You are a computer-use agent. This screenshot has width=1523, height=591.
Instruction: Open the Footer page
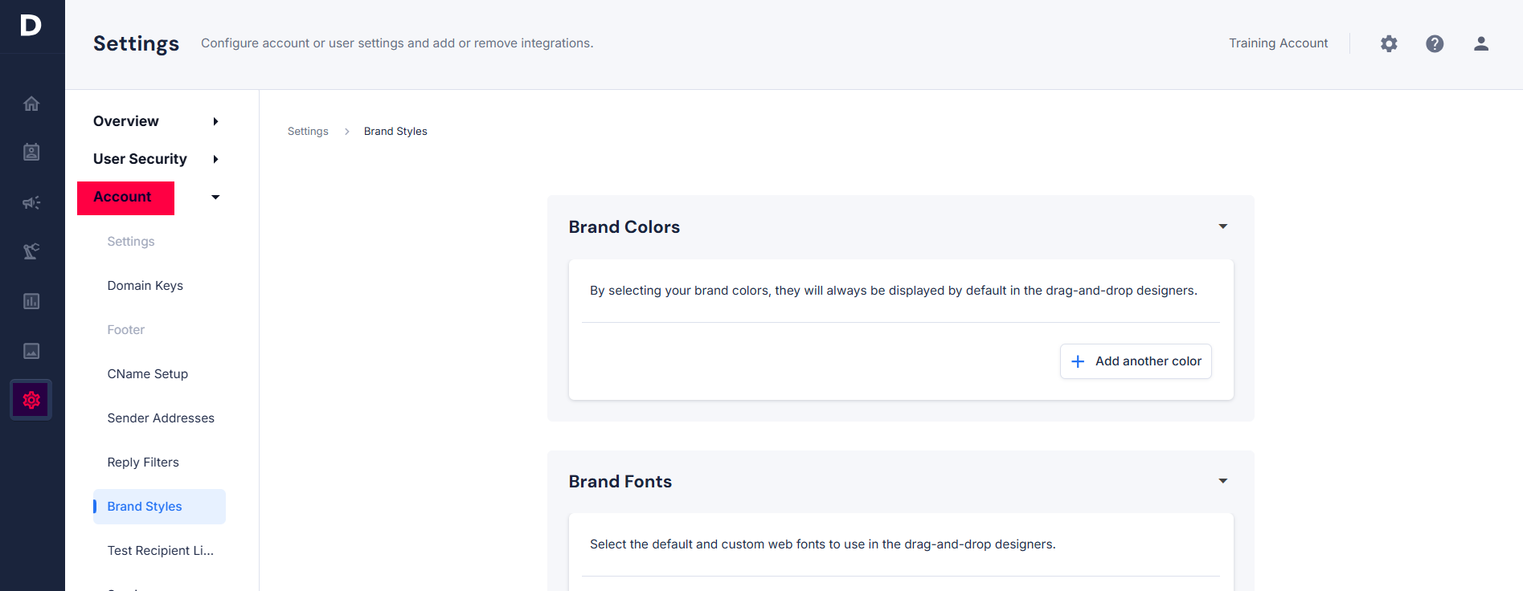tap(126, 330)
